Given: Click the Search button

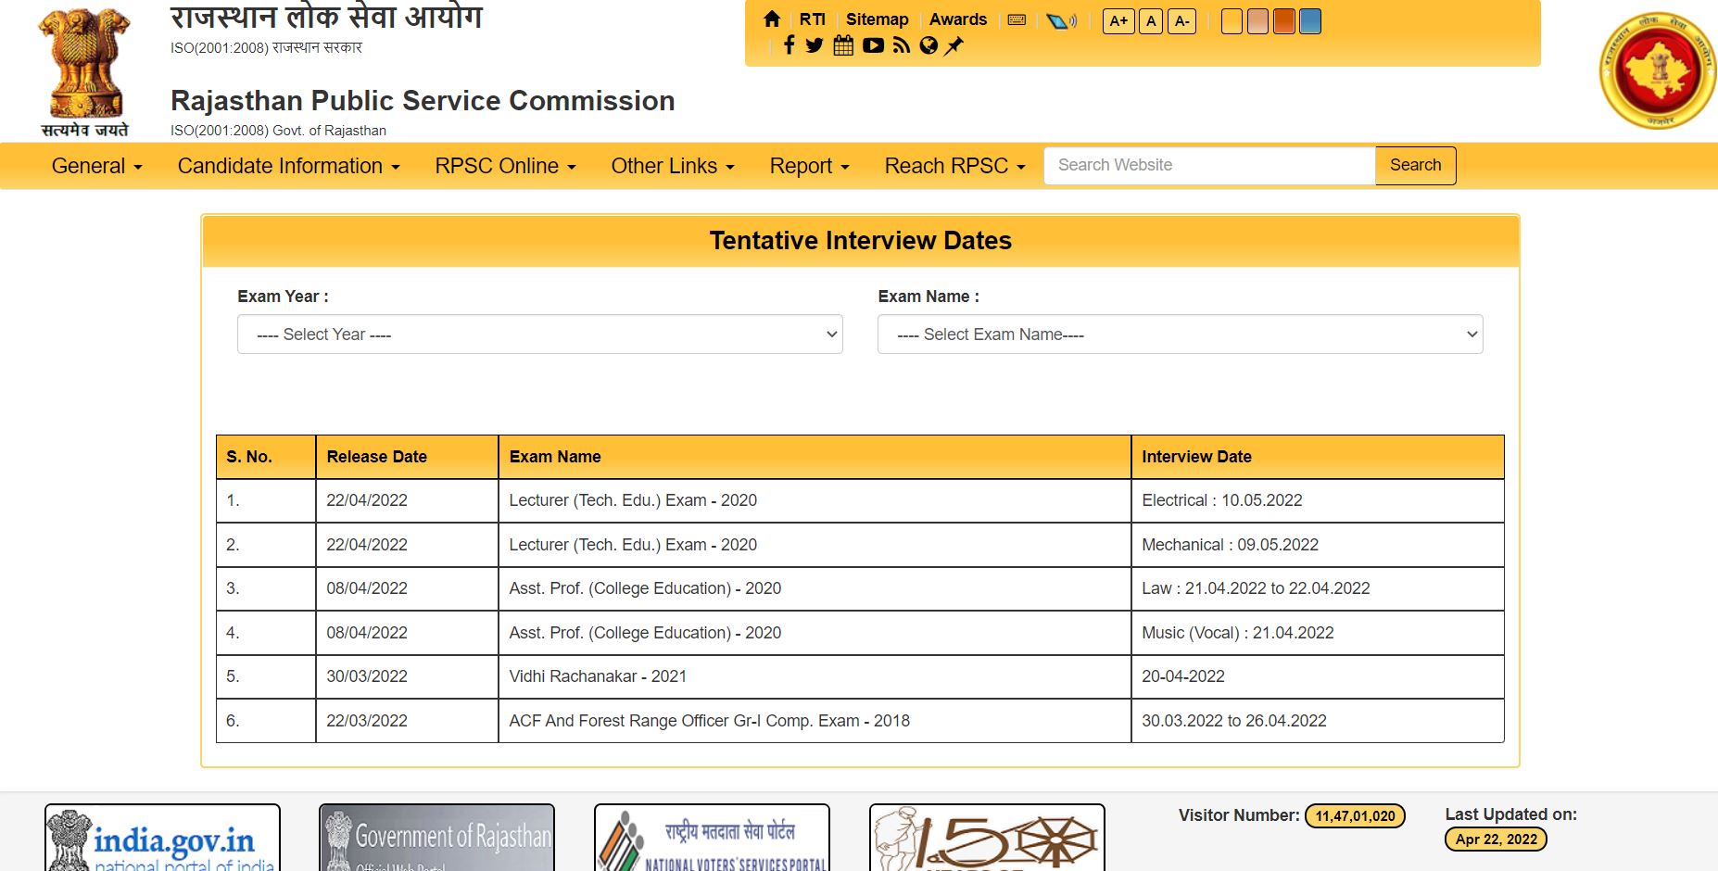Looking at the screenshot, I should pos(1415,165).
